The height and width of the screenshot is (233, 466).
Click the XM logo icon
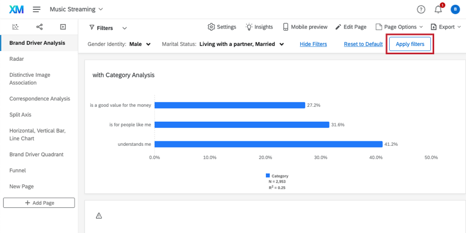pyautogui.click(x=16, y=9)
